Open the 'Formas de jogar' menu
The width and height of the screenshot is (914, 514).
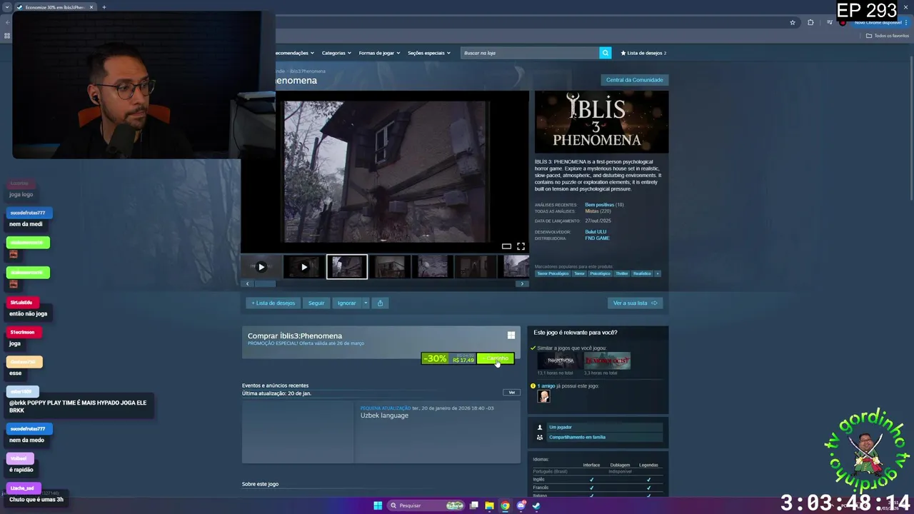coord(379,53)
